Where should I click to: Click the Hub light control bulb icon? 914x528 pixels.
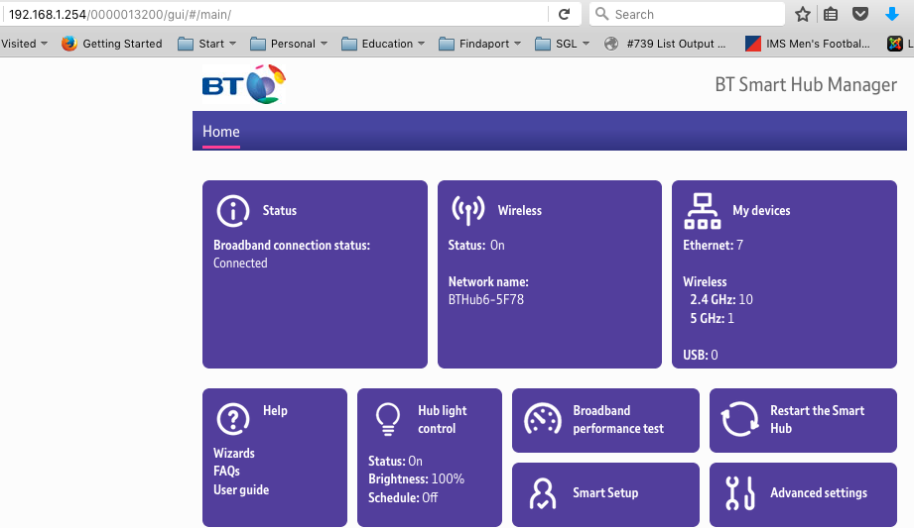(x=388, y=419)
